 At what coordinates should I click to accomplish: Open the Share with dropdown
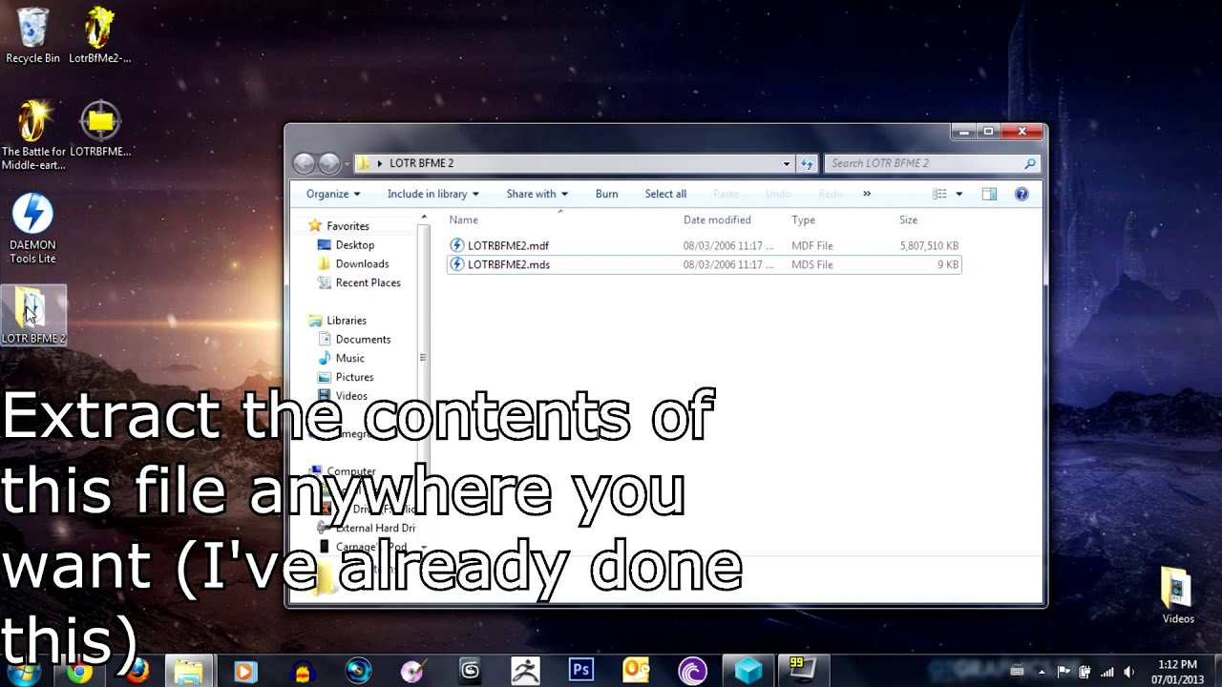click(x=537, y=194)
